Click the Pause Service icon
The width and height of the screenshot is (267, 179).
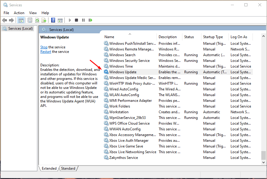click(x=83, y=20)
